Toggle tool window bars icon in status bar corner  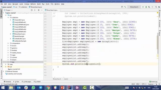[x=2, y=84]
